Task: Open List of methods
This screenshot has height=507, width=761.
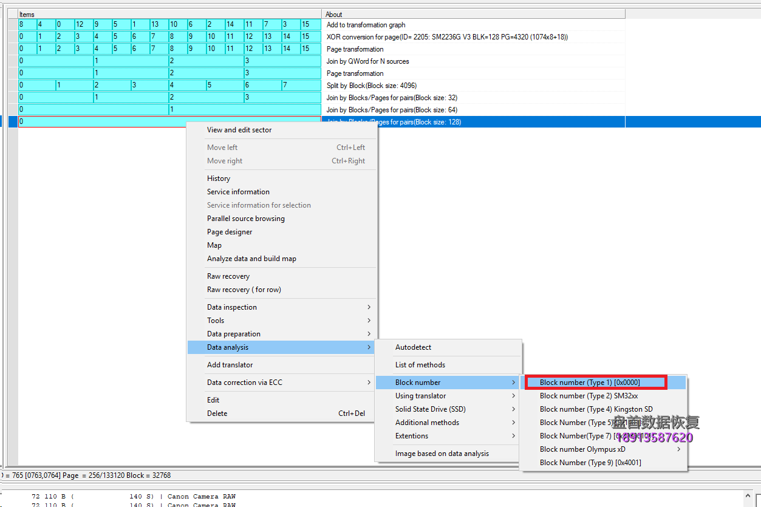Action: pyautogui.click(x=448, y=365)
